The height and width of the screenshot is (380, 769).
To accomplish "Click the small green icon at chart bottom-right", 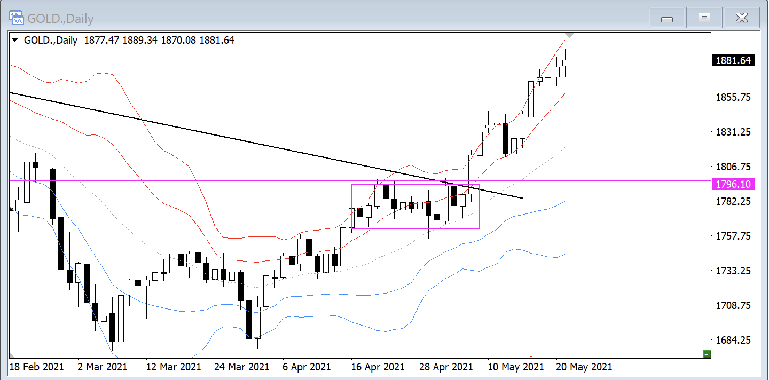I will (x=707, y=354).
